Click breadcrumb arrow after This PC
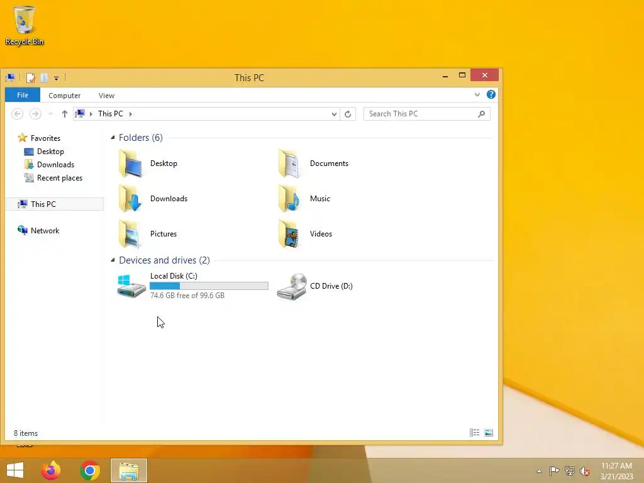The height and width of the screenshot is (483, 644). pos(131,114)
